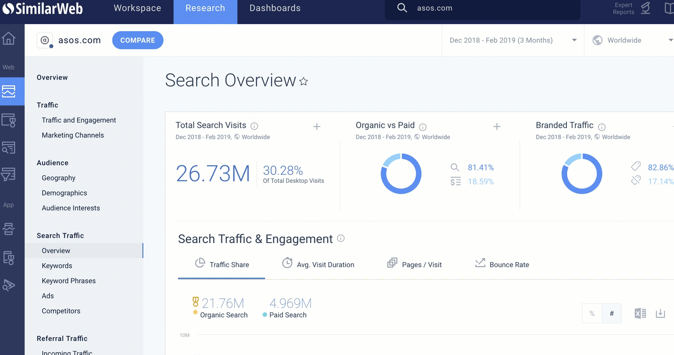
Task: Favorite Search Overview with star icon
Action: click(304, 81)
